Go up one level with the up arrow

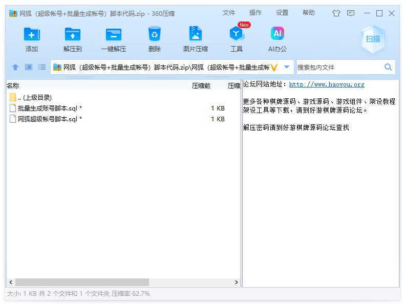[x=15, y=67]
